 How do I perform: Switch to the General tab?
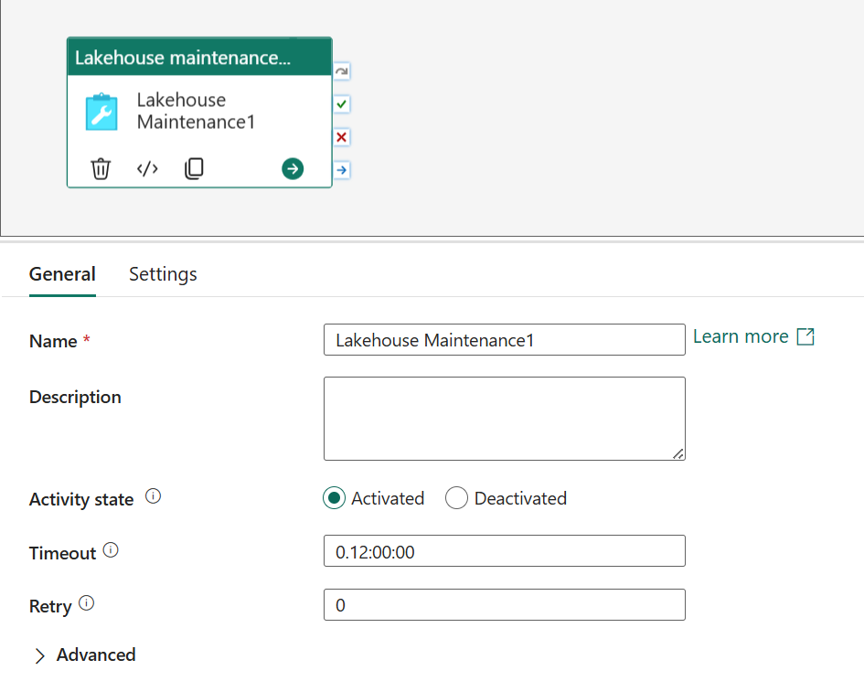tap(62, 274)
